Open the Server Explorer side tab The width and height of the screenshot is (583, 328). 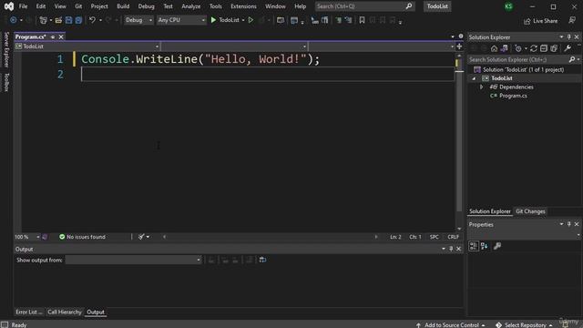point(6,49)
